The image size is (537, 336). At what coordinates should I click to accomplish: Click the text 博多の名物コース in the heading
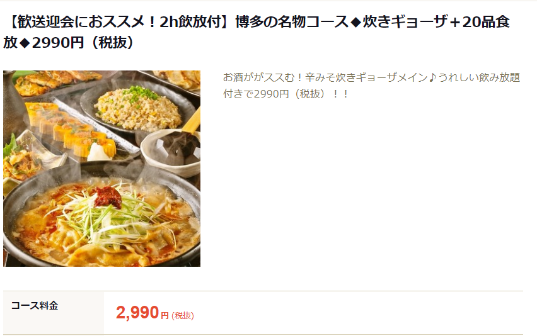tap(292, 22)
